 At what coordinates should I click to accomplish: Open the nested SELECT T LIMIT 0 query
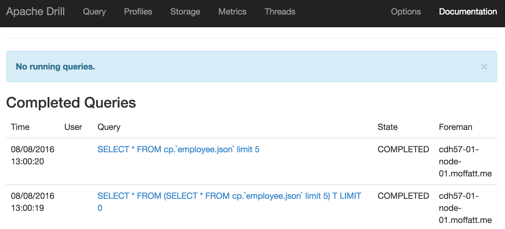(229, 196)
